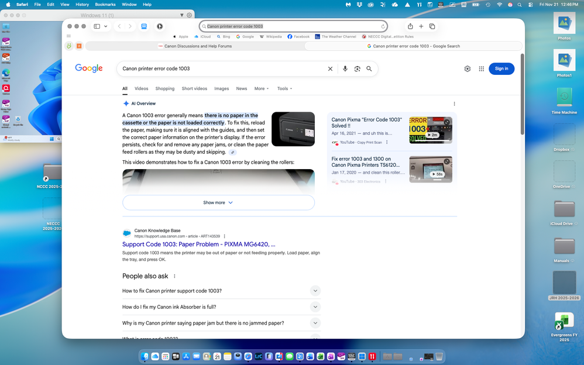Screen dimensions: 584x365
Task: Play Canon Pixma Error Code 1003 video thumbnail
Action: 431,130
